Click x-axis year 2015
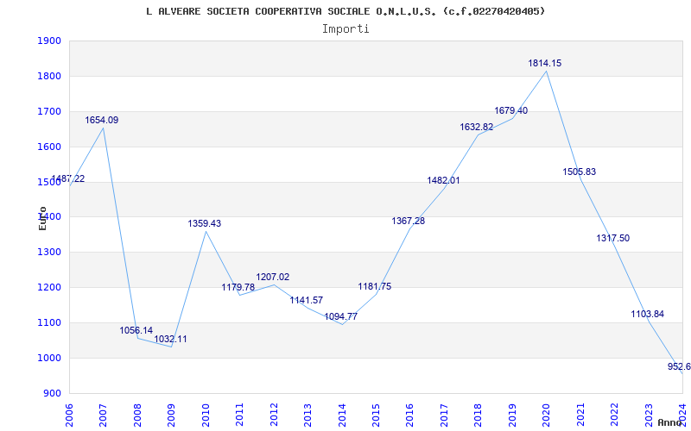This screenshot has width=691, height=431. [x=376, y=415]
